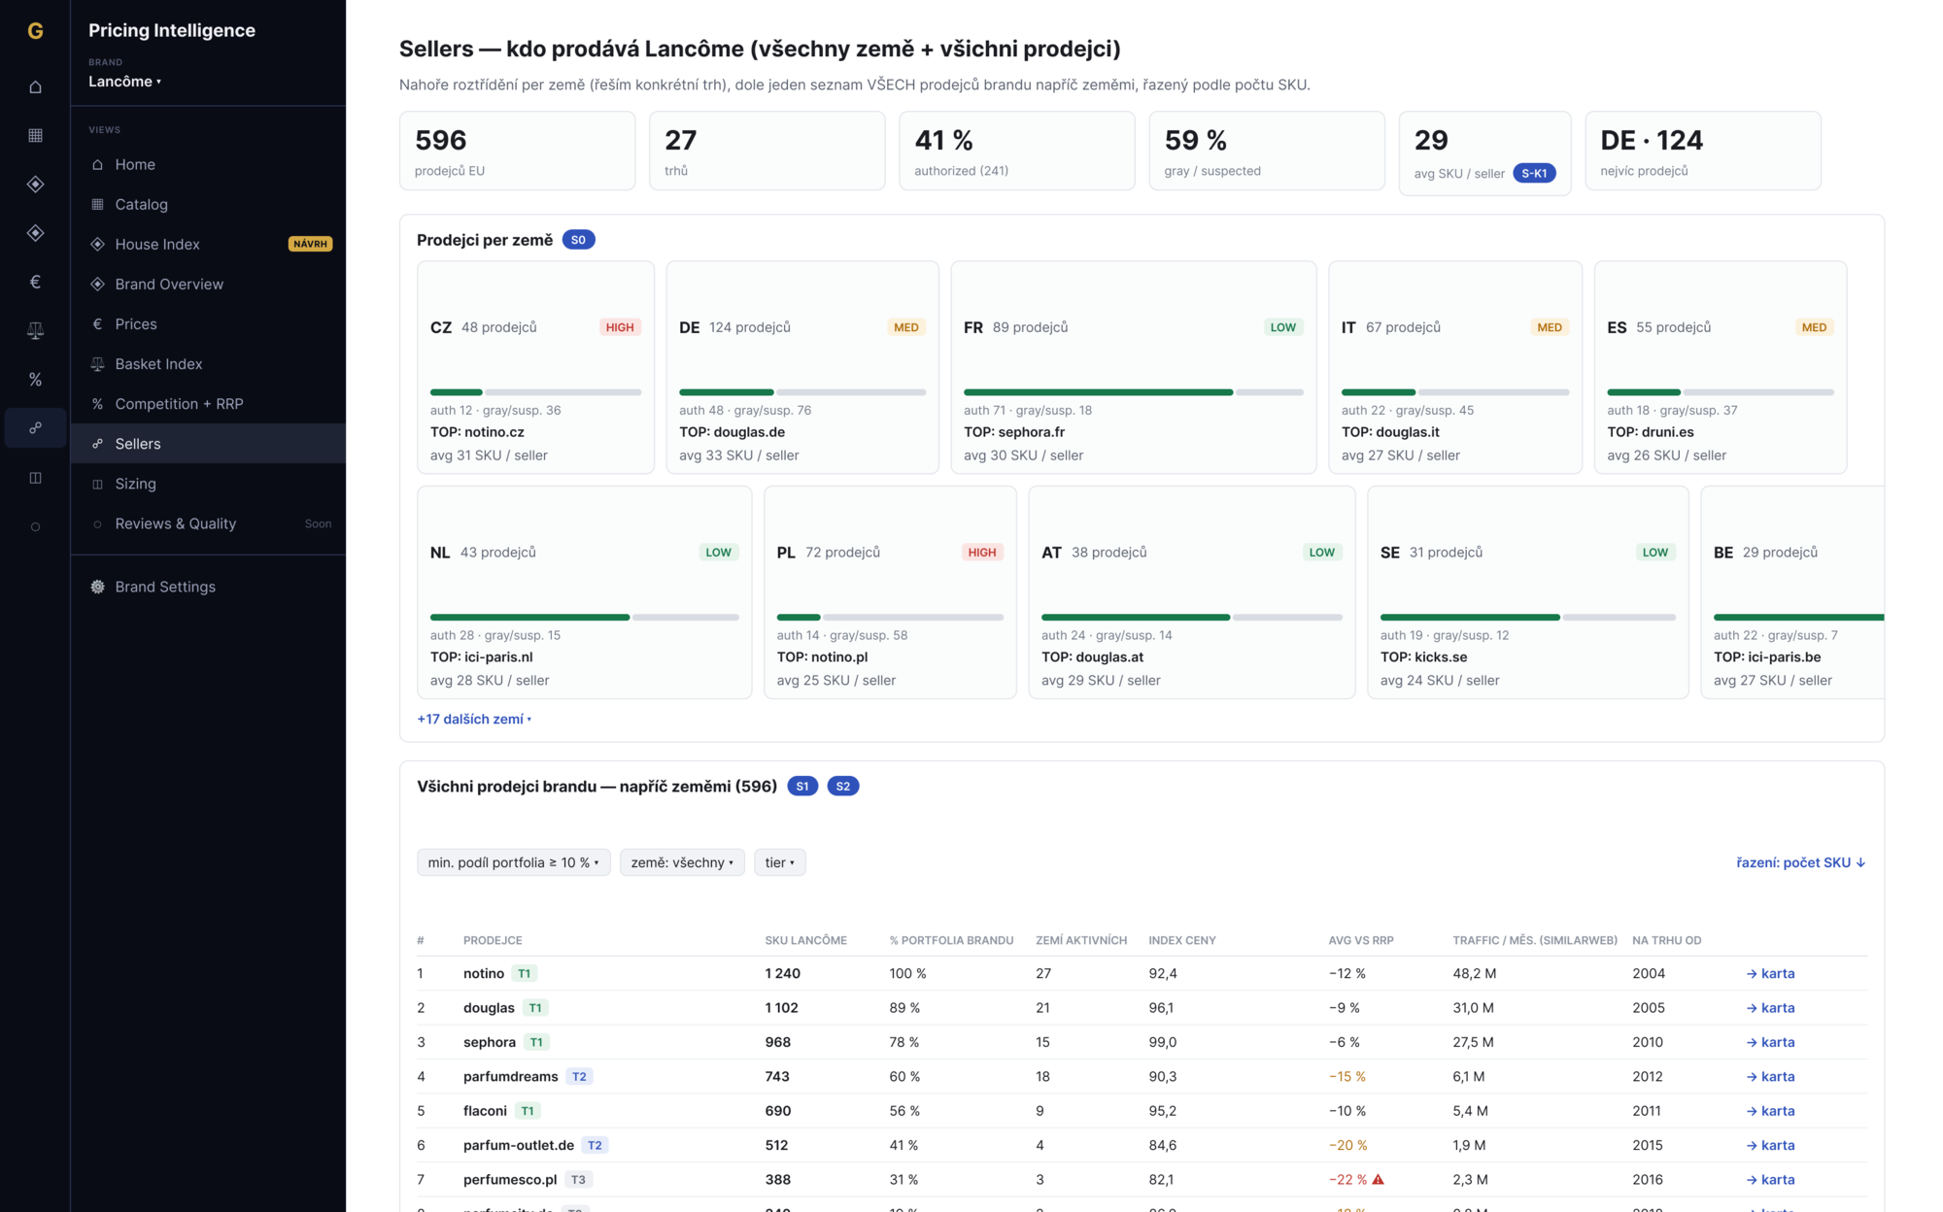The image size is (1943, 1212).
Task: Open the min. podíl portfolia filter dropdown
Action: pyautogui.click(x=514, y=862)
